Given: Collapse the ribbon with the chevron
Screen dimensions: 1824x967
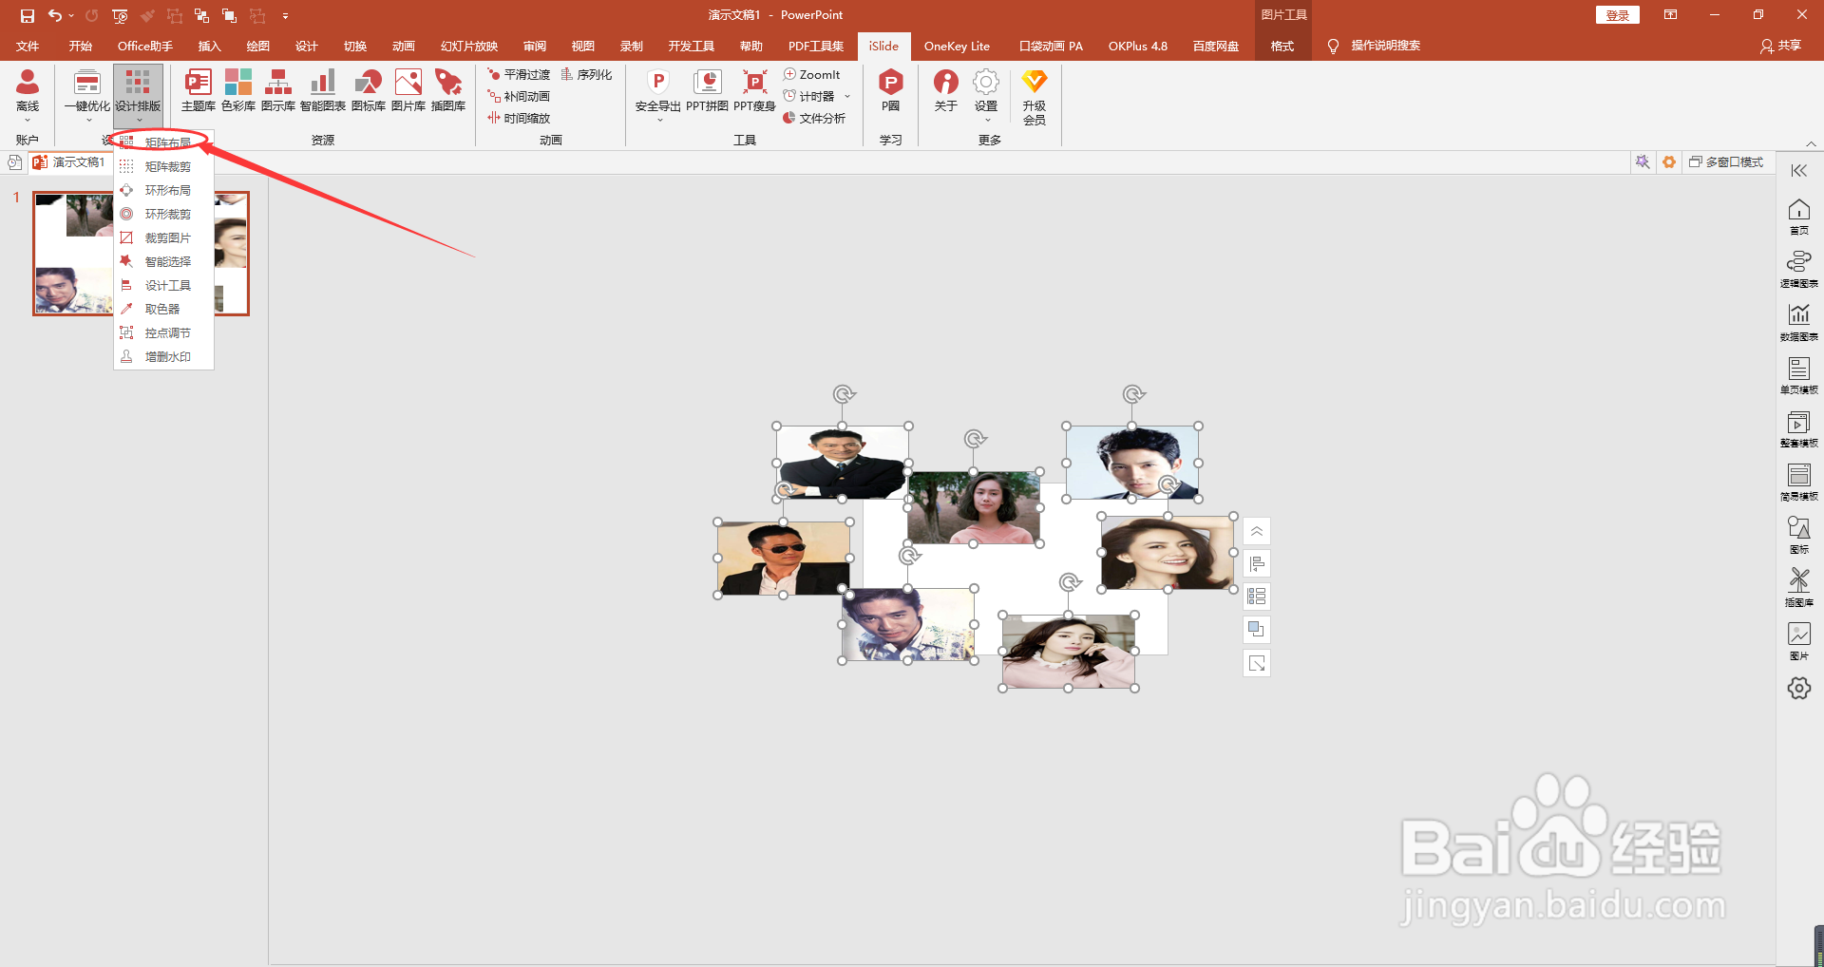Looking at the screenshot, I should coord(1811,143).
